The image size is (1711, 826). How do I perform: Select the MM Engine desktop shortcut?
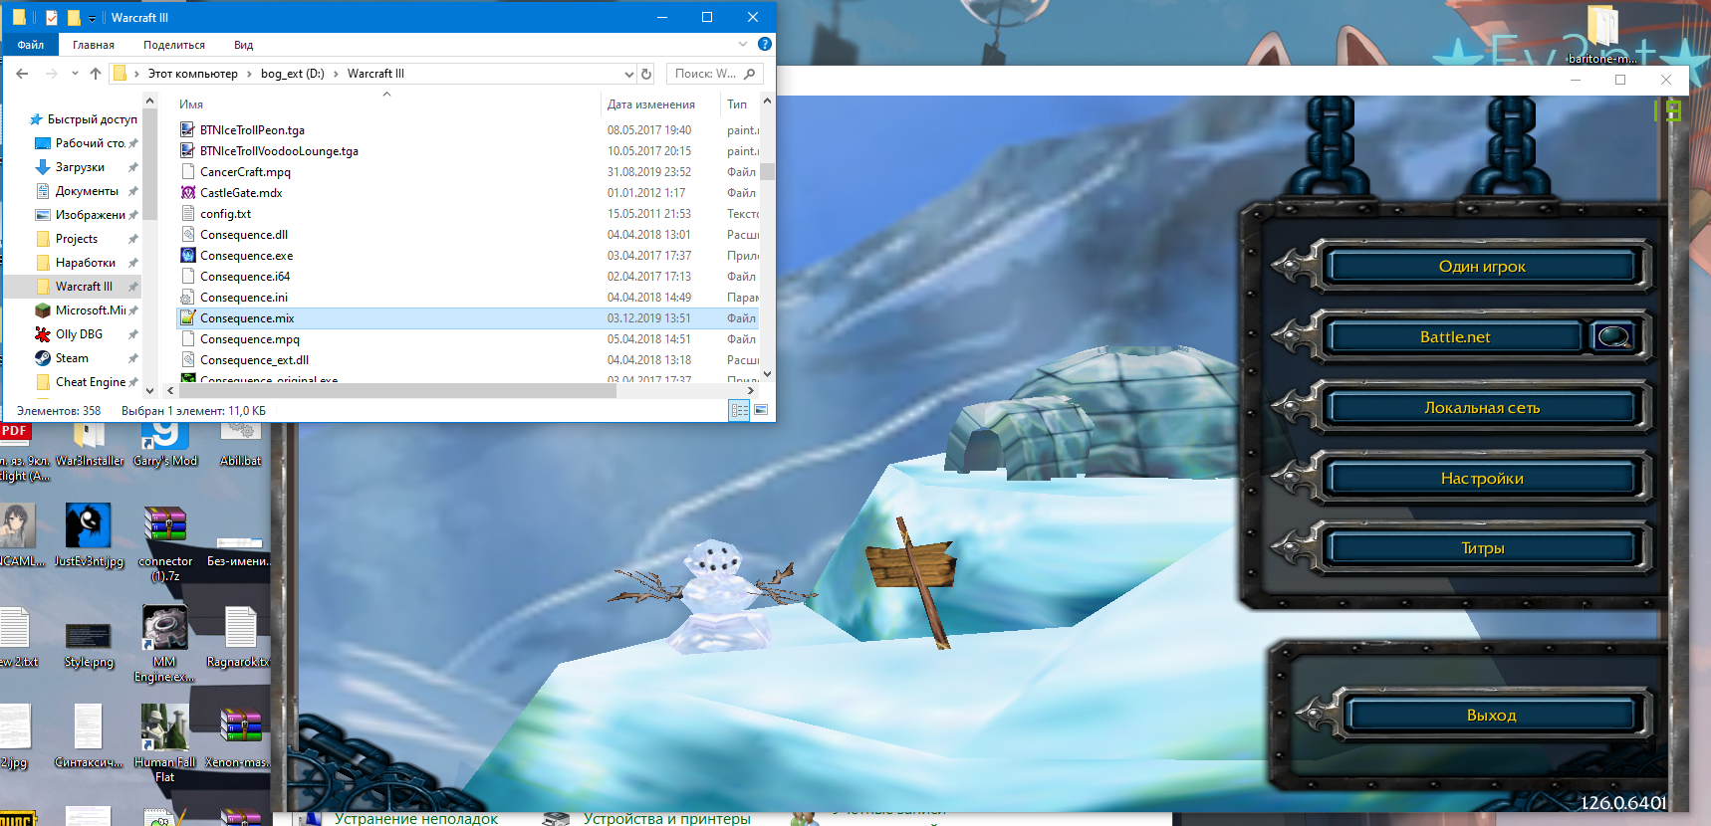[164, 645]
